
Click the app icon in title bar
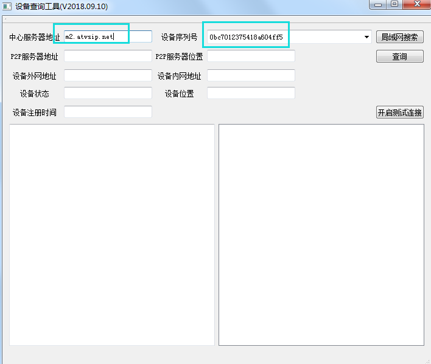click(7, 6)
